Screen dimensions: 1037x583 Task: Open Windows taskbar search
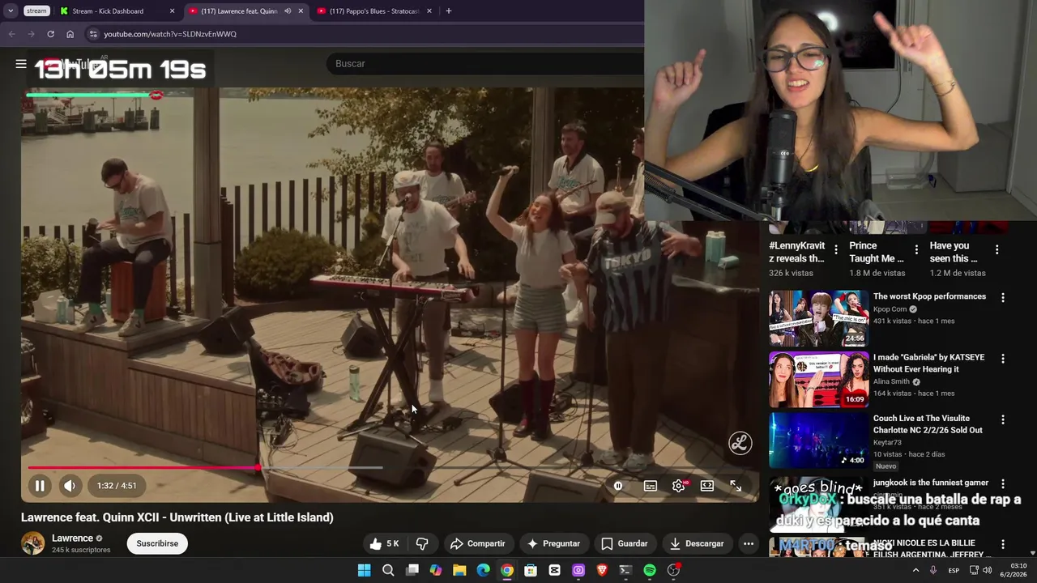point(388,571)
